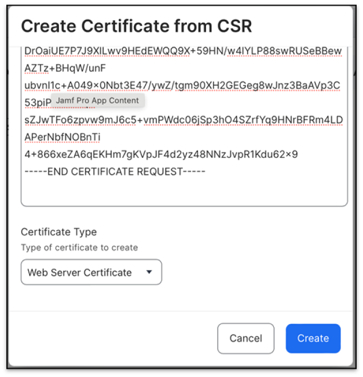The height and width of the screenshot is (377, 363).
Task: Click the Type of certificate to create hint
Action: pyautogui.click(x=79, y=248)
